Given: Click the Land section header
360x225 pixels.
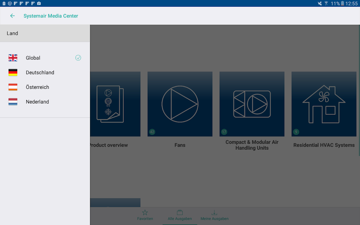Looking at the screenshot, I should click(x=45, y=33).
